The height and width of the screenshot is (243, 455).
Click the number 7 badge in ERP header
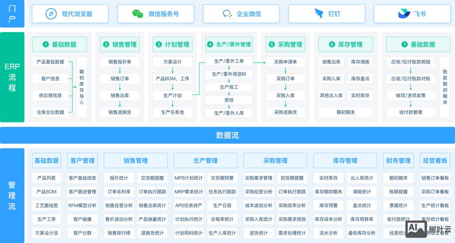(404, 44)
